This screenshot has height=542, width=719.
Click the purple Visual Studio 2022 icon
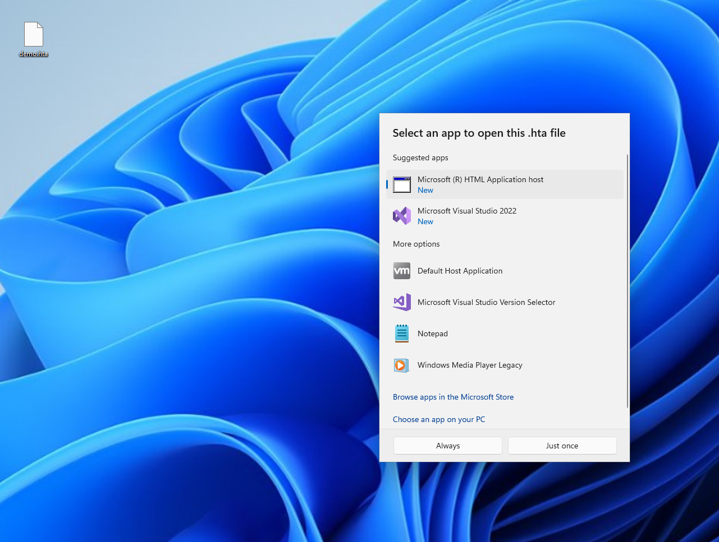pyautogui.click(x=402, y=216)
